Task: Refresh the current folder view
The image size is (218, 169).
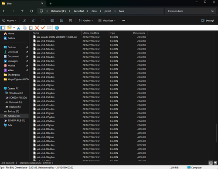Action: point(31,11)
